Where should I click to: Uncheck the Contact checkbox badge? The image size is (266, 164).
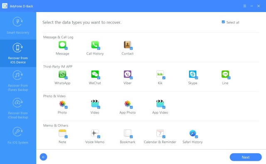(131, 48)
